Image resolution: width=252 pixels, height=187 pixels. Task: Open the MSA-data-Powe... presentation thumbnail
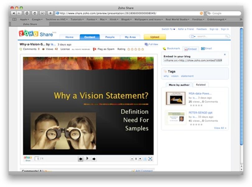pyautogui.click(x=176, y=98)
